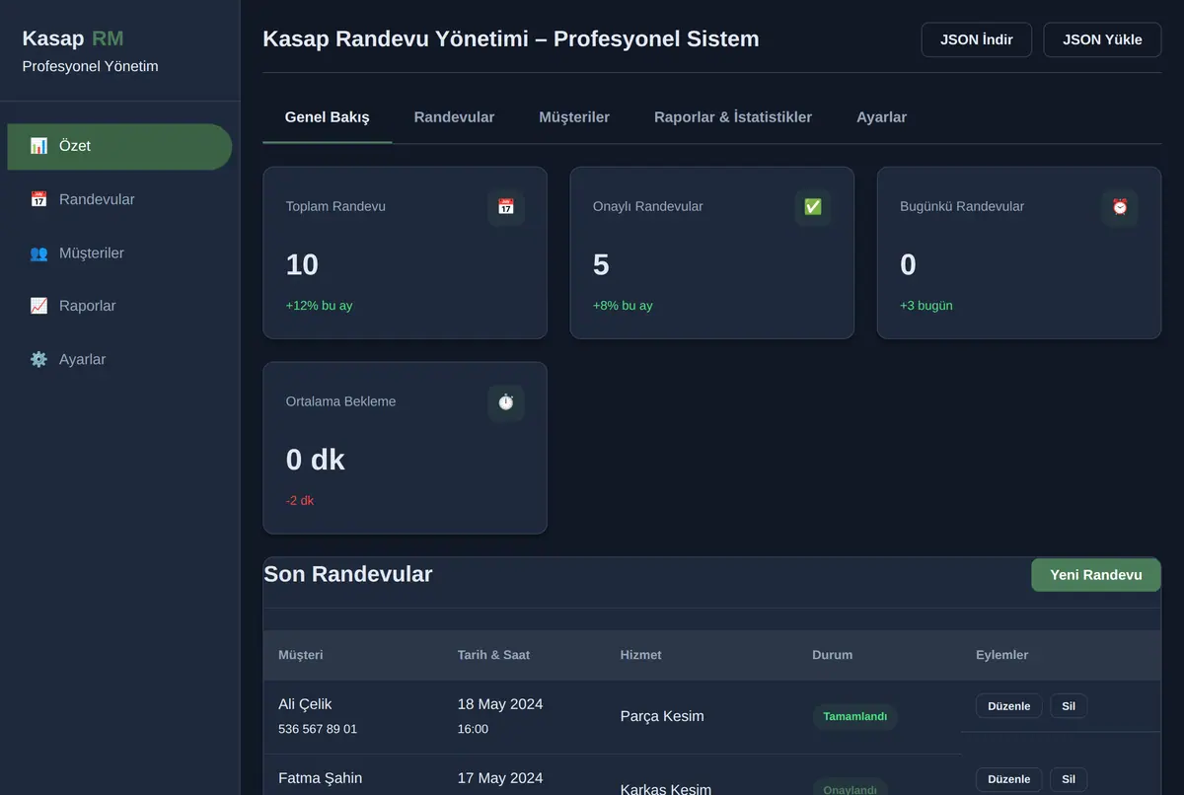Viewport: 1184px width, 795px height.
Task: Click the checkmark icon on Onaylı Randevular card
Action: pos(813,207)
